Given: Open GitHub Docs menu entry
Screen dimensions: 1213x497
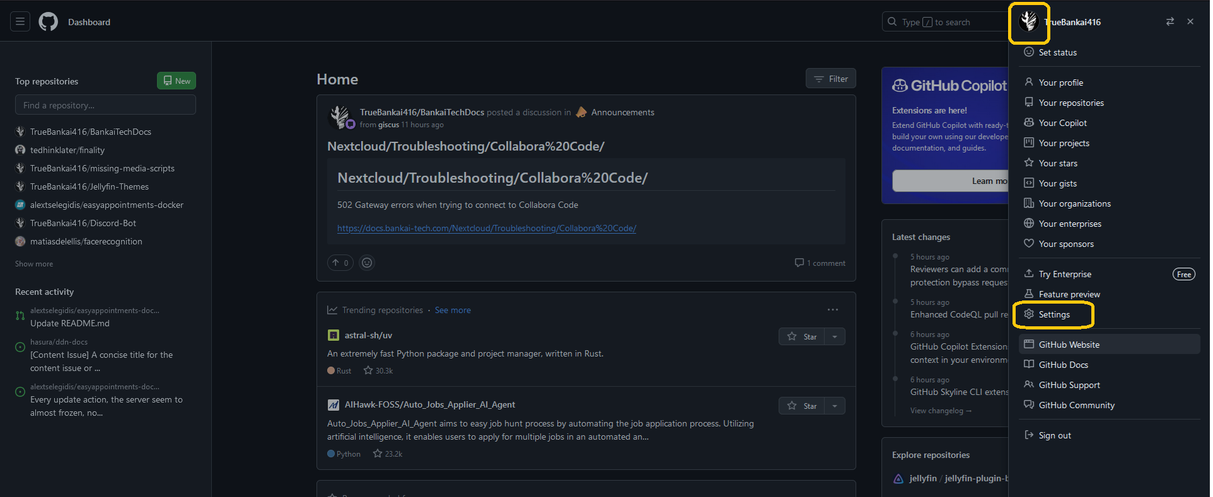Looking at the screenshot, I should point(1110,365).
